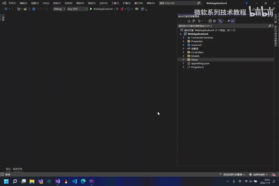Expand appsettings.json node

[x=184, y=63]
